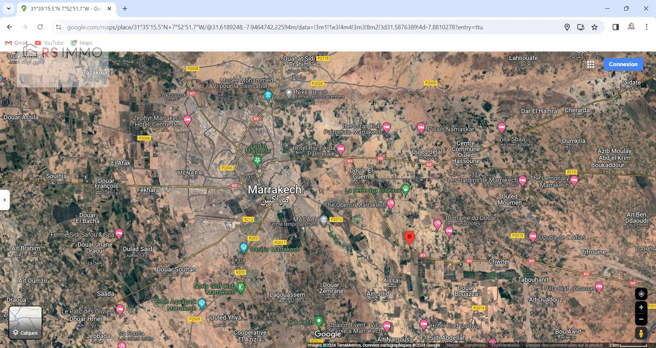This screenshot has width=656, height=348.
Task: Select the Upupa de L'Atlas hotel pin
Action: (x=532, y=236)
